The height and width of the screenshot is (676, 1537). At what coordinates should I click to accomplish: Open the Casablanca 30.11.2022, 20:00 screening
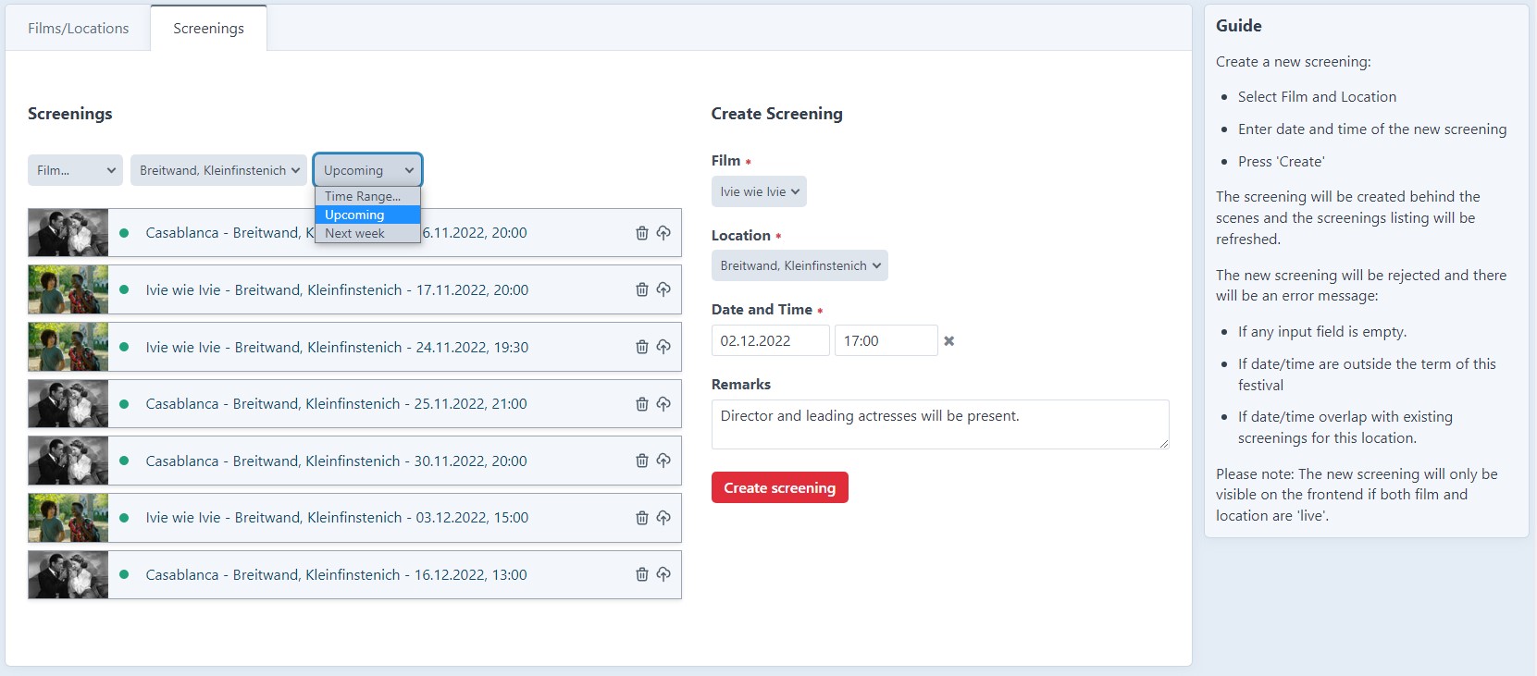(336, 461)
